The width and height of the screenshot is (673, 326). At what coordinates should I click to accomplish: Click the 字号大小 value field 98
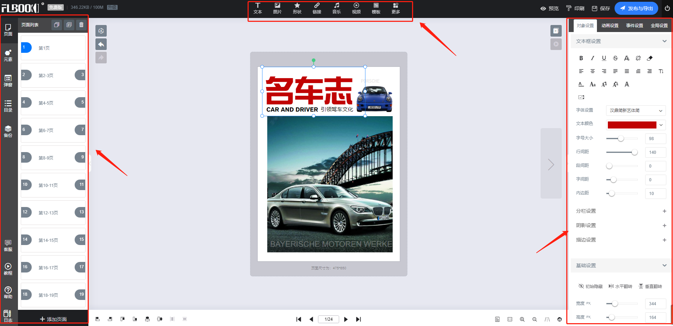point(655,139)
